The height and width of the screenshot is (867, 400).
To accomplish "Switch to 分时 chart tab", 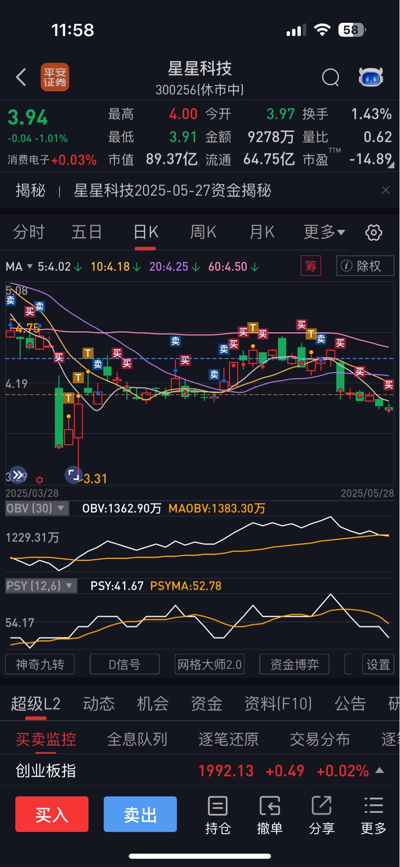I will 29,232.
